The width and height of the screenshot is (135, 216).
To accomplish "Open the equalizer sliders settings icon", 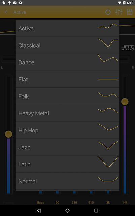I will click(119, 12).
